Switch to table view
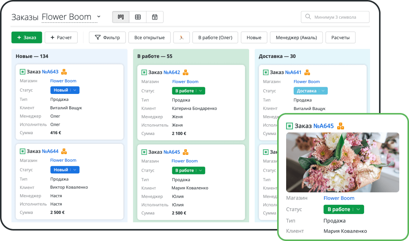 point(138,17)
